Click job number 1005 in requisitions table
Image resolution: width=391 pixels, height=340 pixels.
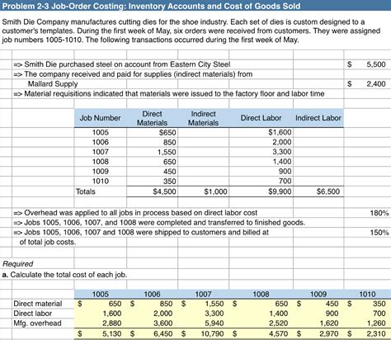[101, 132]
